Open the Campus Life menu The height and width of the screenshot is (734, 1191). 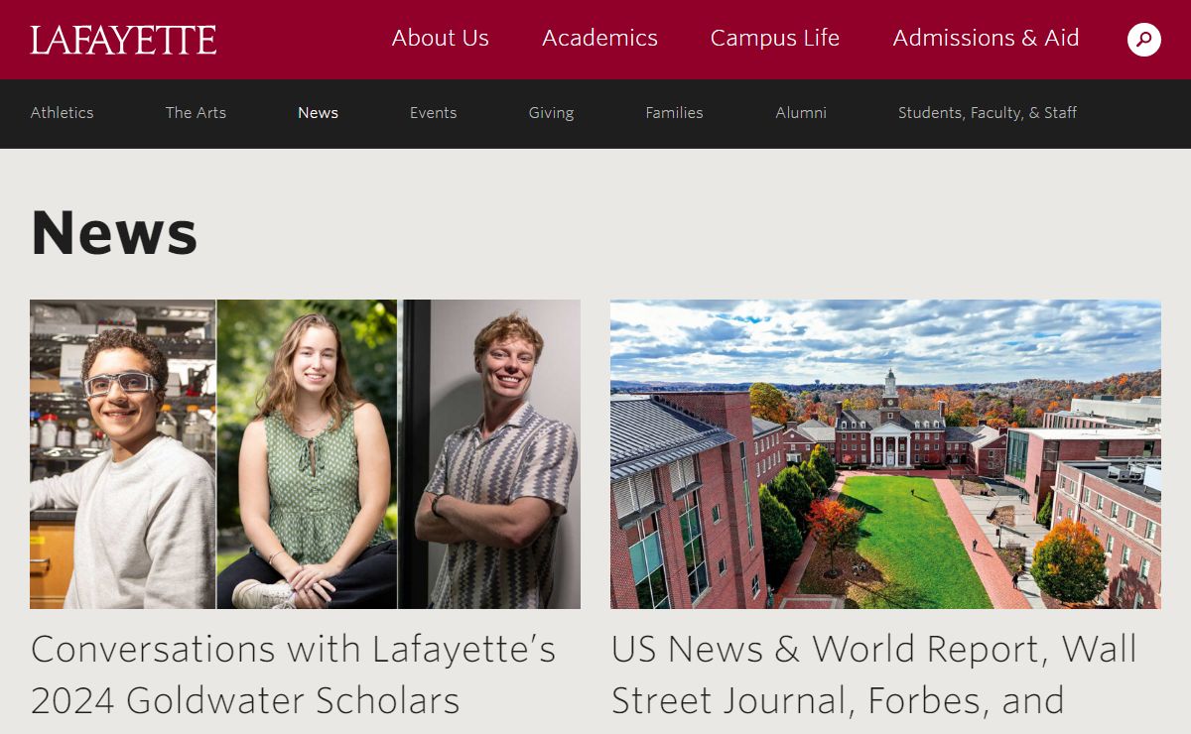pyautogui.click(x=774, y=38)
